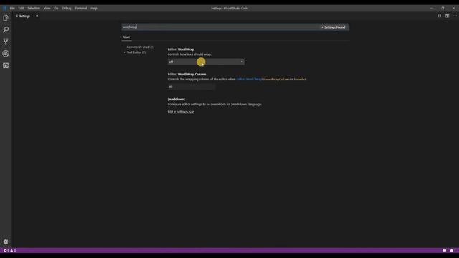Click the Editor: Word Wrap Column title
The image size is (459, 258).
point(186,75)
